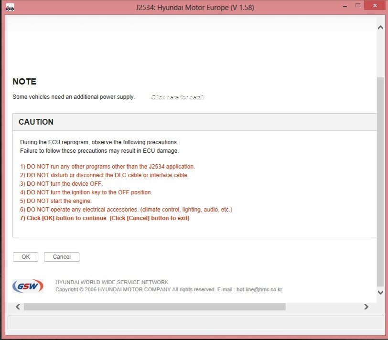
Task: Open the 'Click here for detail' link
Action: click(178, 97)
